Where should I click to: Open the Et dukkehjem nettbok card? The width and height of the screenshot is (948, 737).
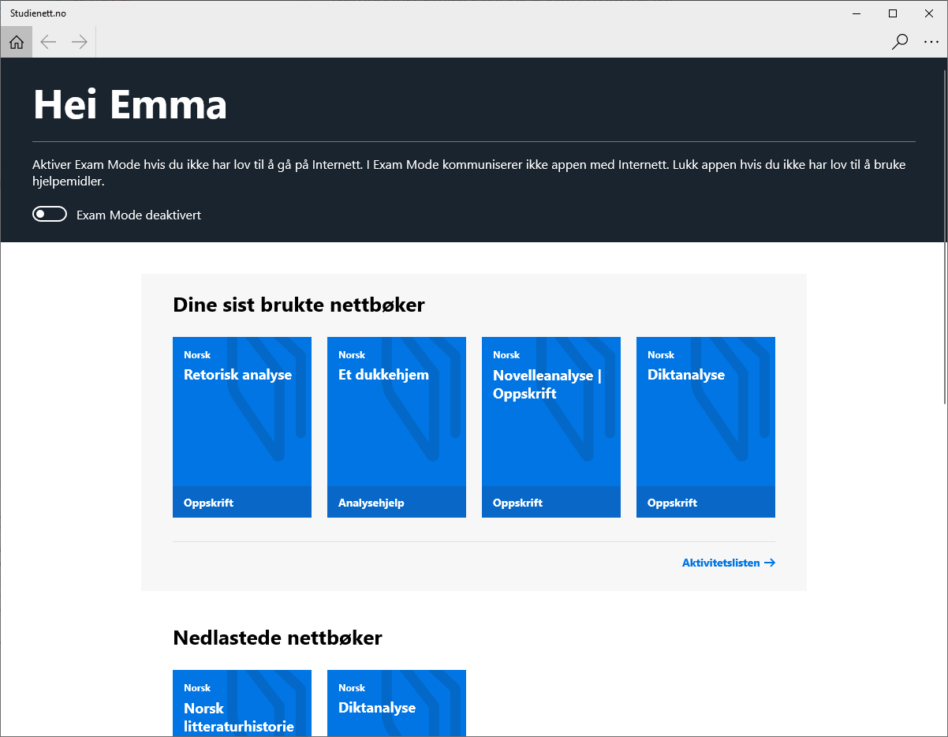coord(397,427)
